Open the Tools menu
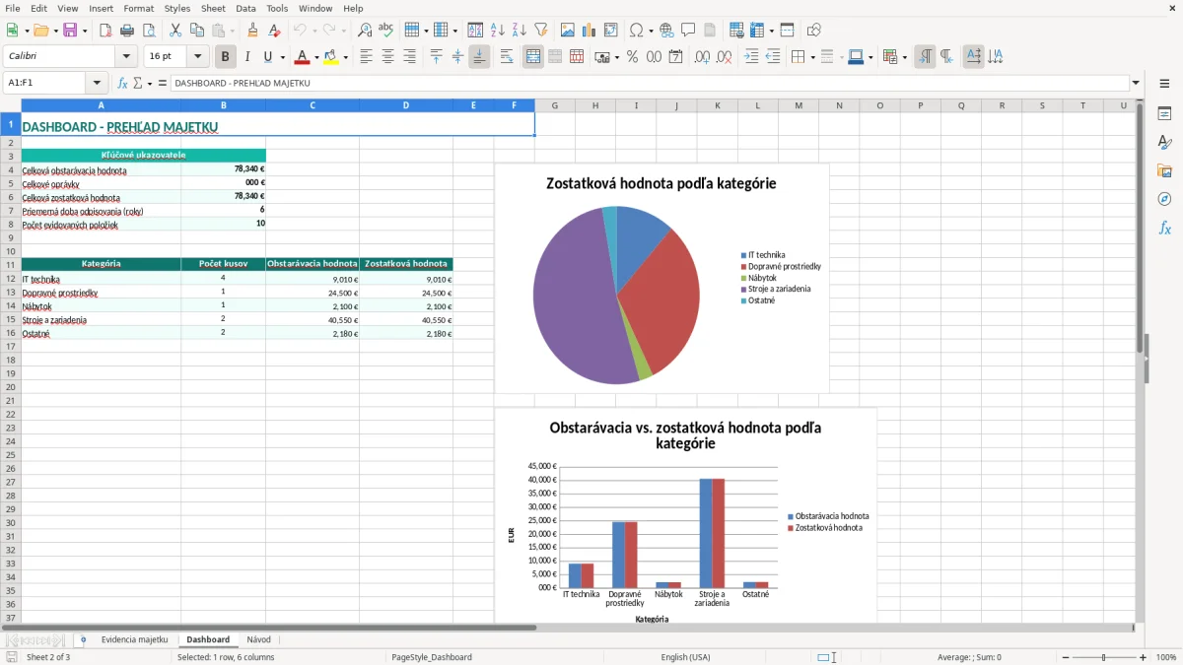This screenshot has width=1183, height=665. point(277,8)
